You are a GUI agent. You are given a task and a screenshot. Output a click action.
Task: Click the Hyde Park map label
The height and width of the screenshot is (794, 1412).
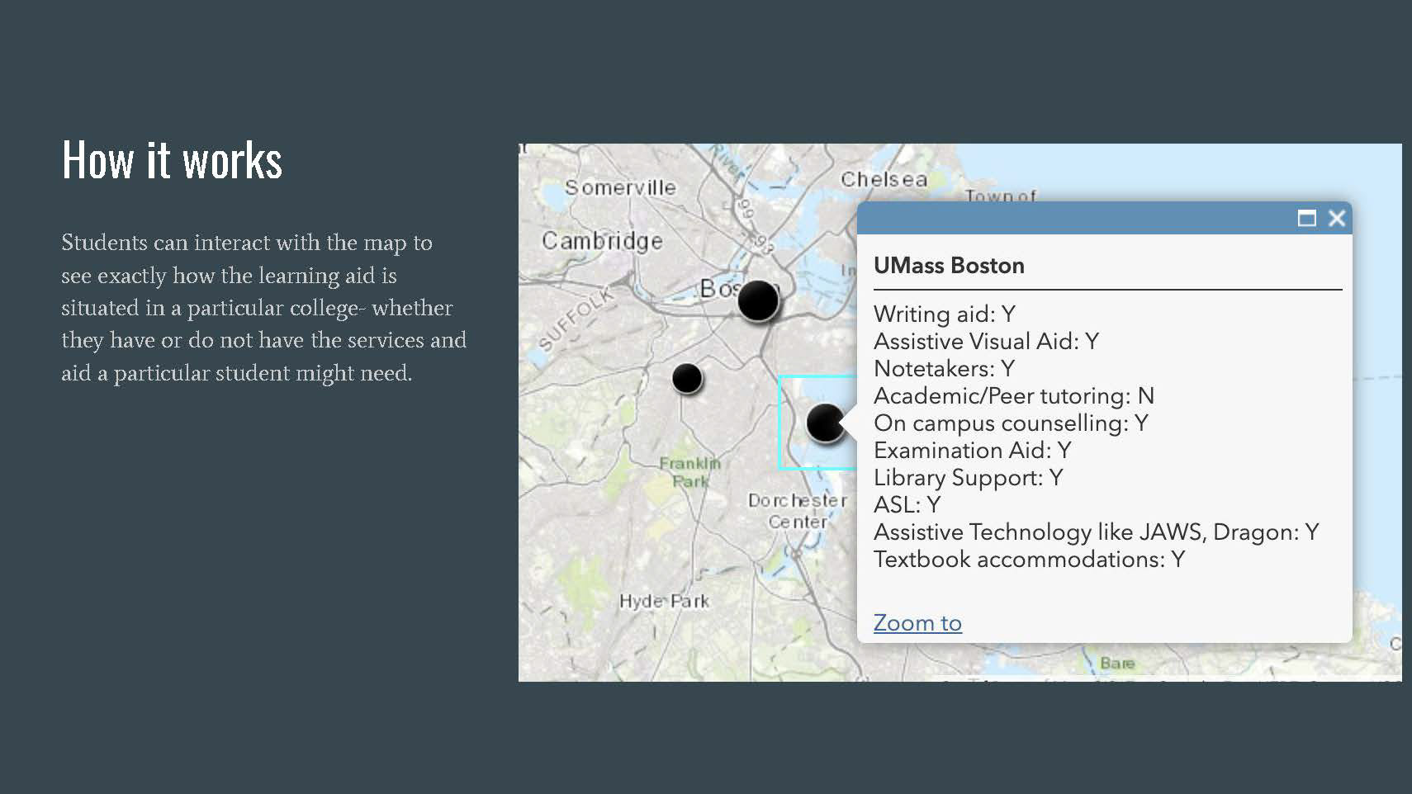pyautogui.click(x=665, y=602)
